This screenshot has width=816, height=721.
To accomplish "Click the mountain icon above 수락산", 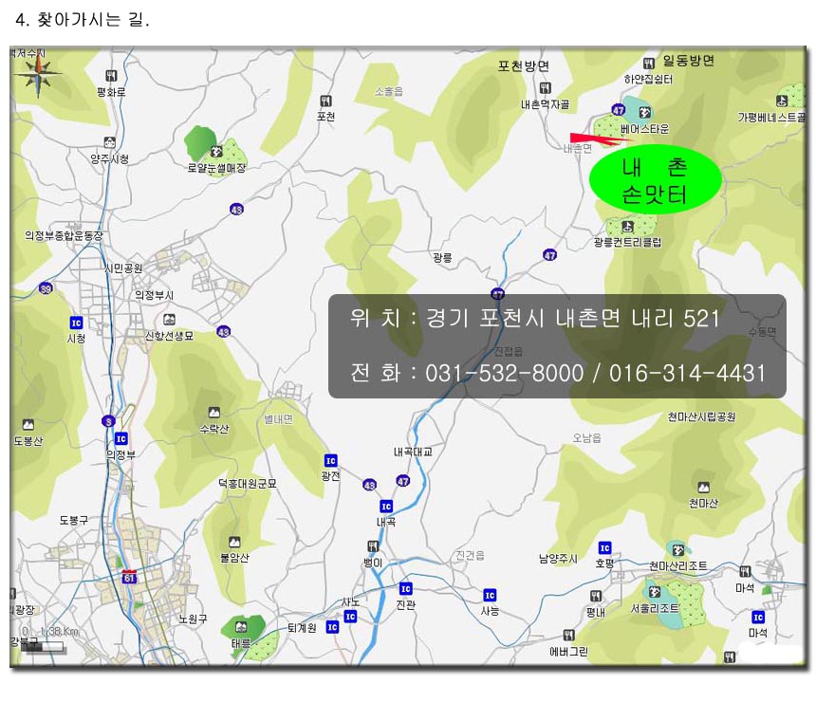I will coord(213,412).
